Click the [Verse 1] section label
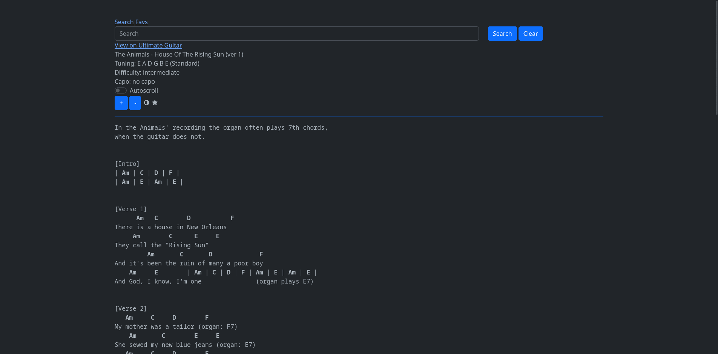 (131, 209)
